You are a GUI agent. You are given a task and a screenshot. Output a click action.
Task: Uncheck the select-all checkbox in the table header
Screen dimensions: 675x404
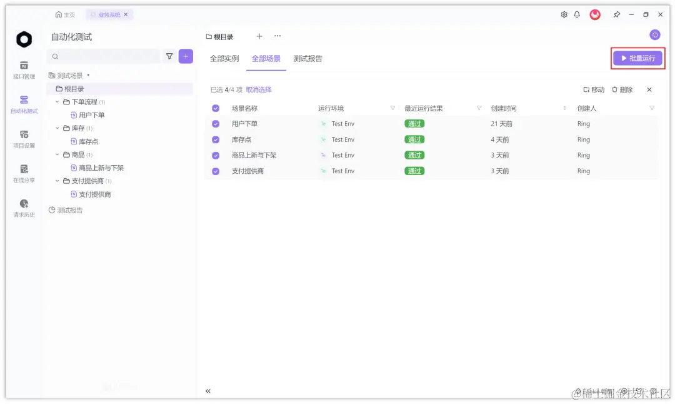[x=216, y=108]
